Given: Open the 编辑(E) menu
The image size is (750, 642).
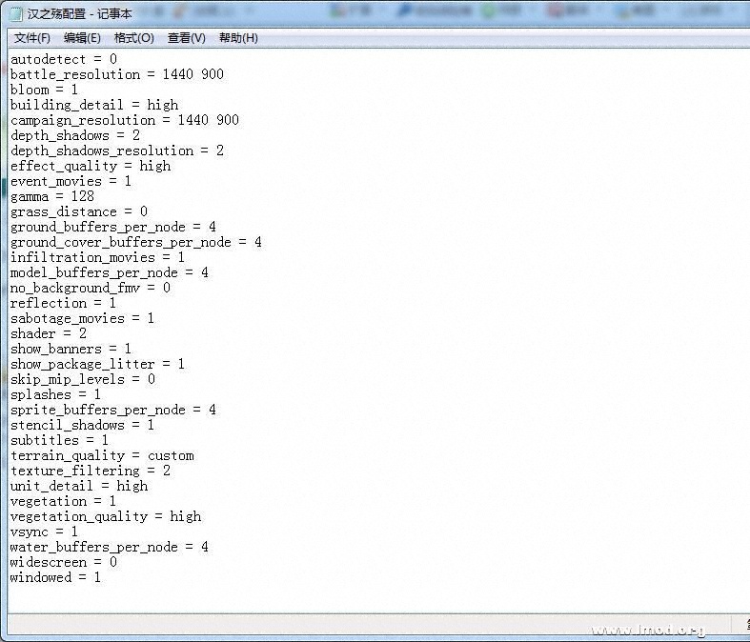Looking at the screenshot, I should point(82,38).
